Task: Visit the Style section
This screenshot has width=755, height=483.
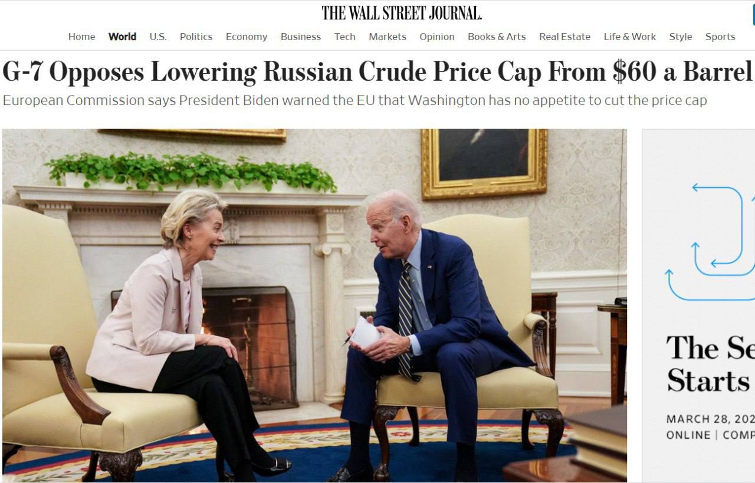Action: [681, 37]
